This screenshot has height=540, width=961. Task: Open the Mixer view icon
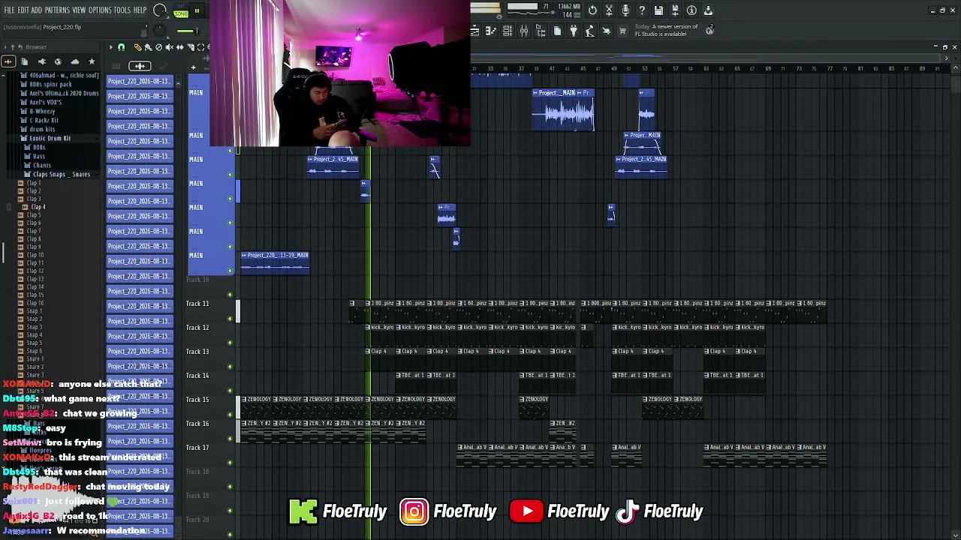(524, 31)
